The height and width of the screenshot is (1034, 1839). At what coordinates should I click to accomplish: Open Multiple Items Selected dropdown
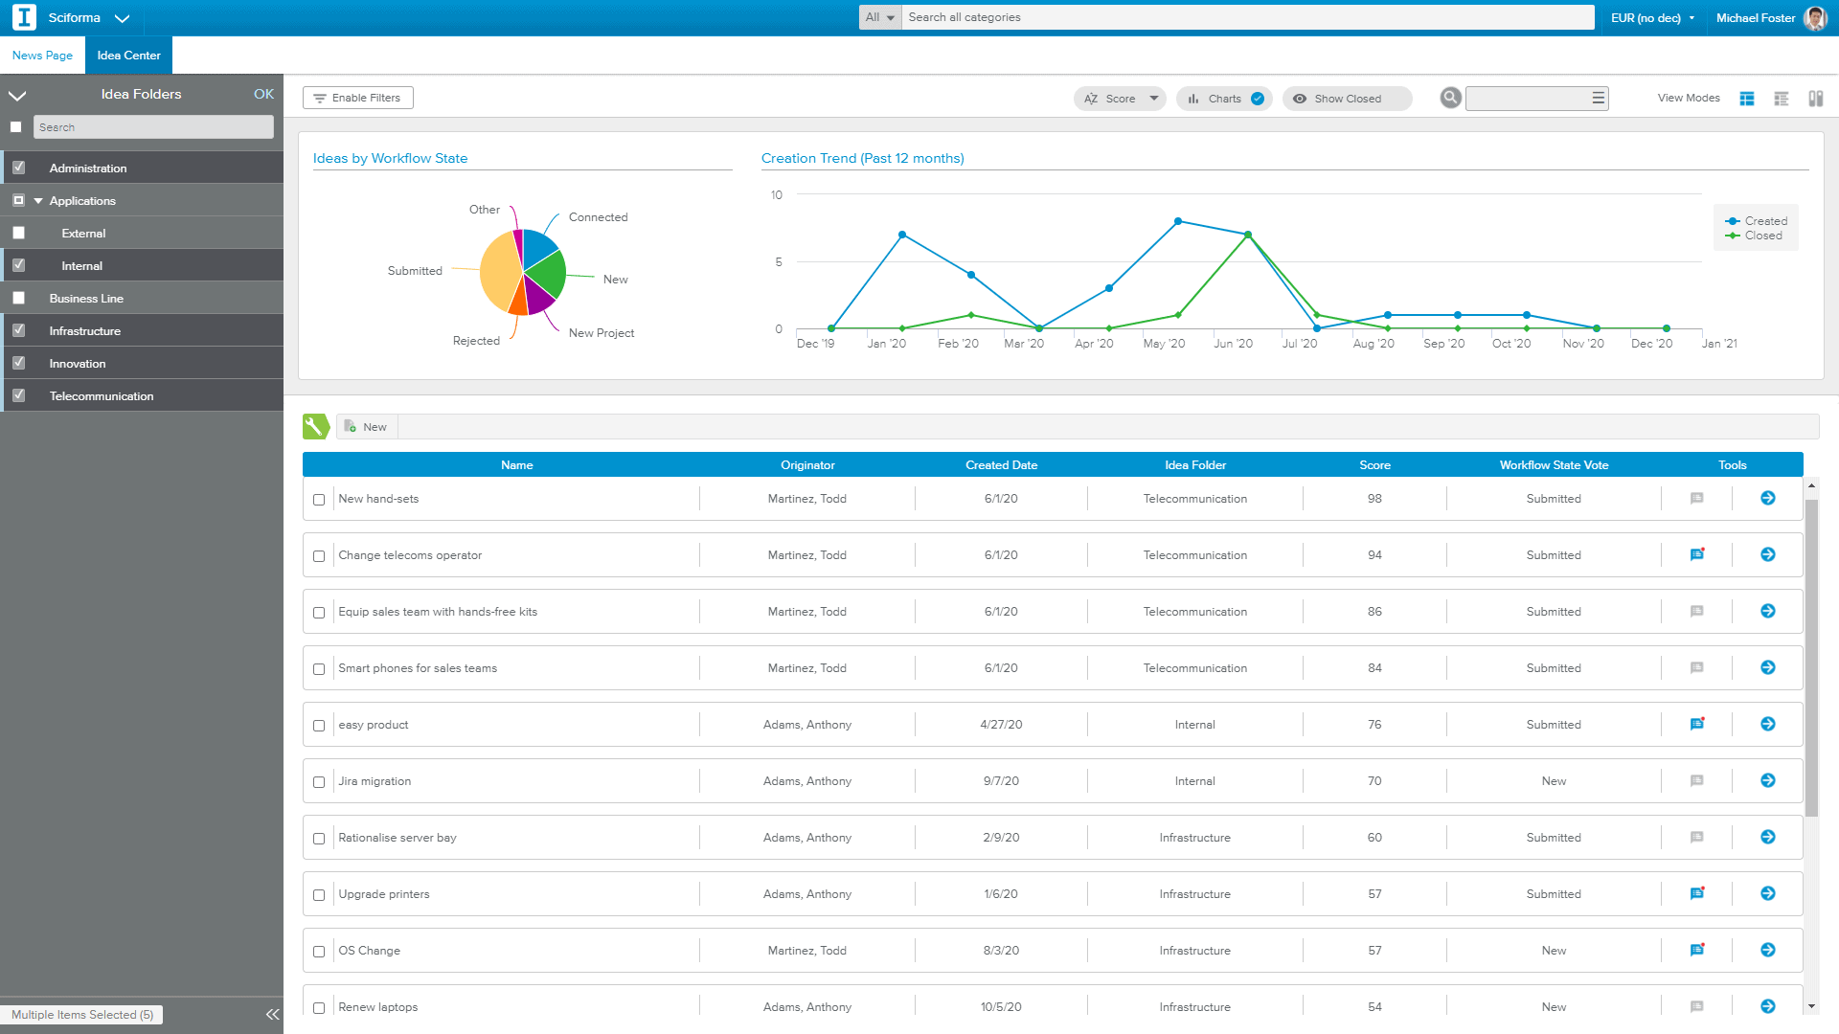click(82, 1015)
